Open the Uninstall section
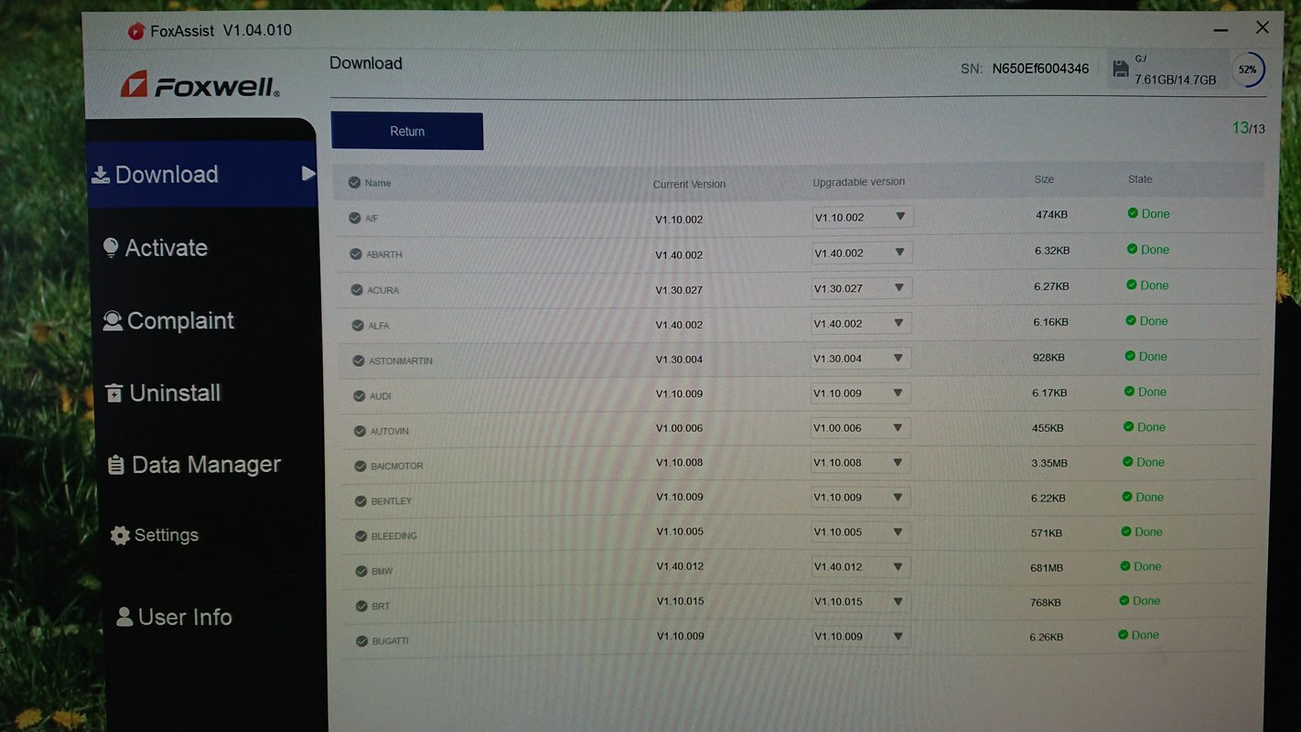The height and width of the screenshot is (732, 1301). pos(163,393)
